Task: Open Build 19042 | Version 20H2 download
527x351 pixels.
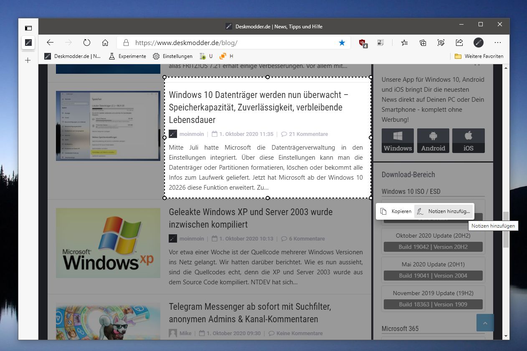Action: pyautogui.click(x=433, y=247)
